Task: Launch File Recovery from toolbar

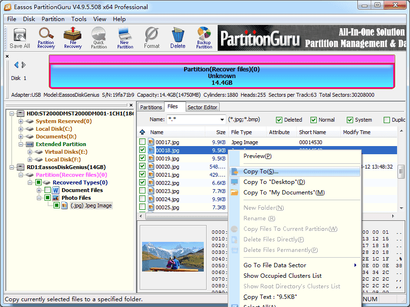Action: 73,38
